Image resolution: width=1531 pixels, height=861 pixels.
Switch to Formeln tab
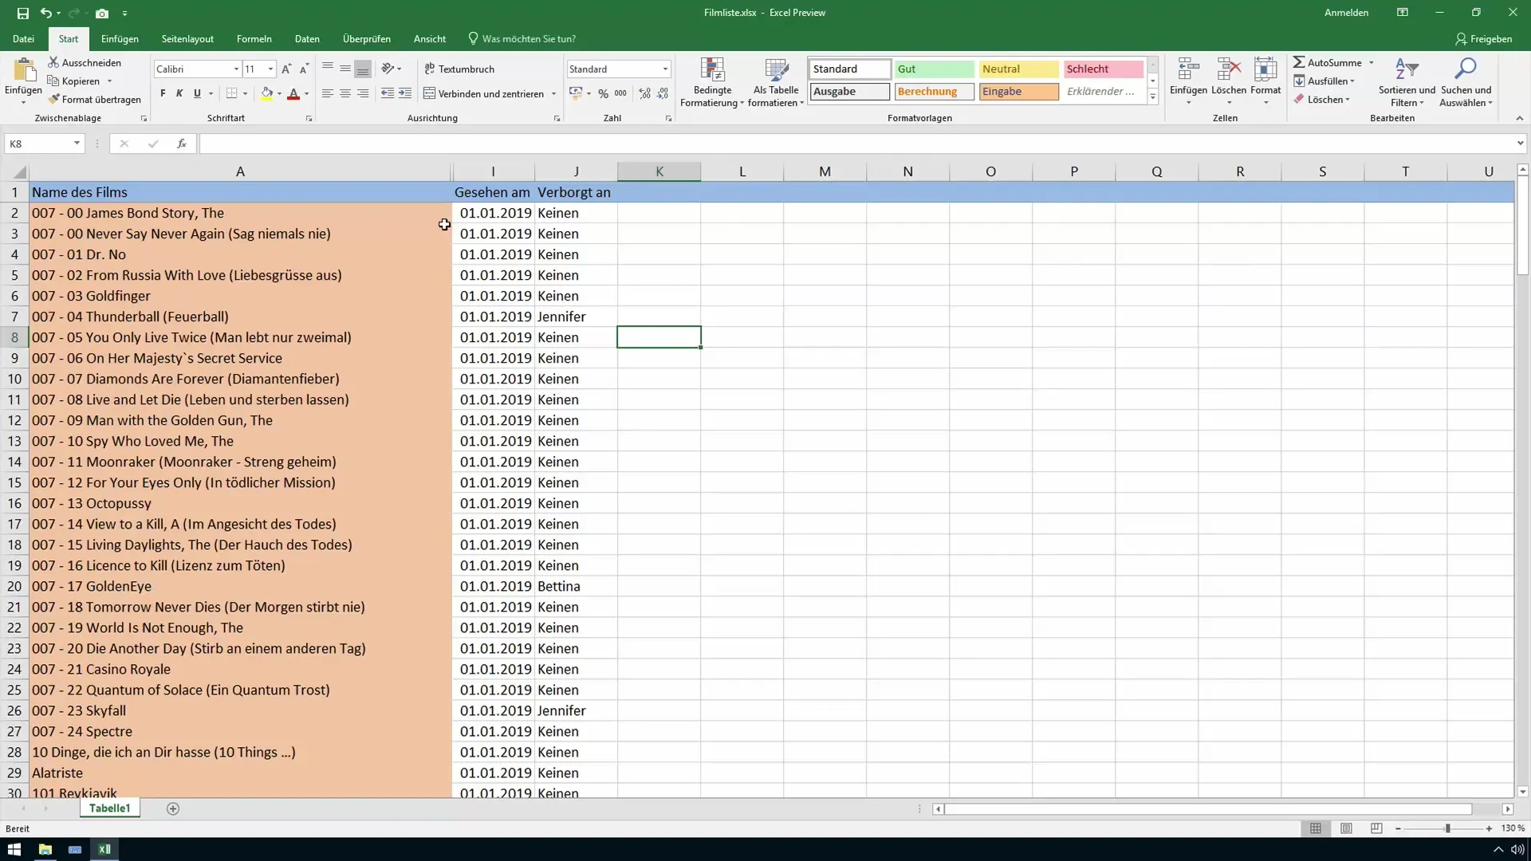tap(254, 38)
